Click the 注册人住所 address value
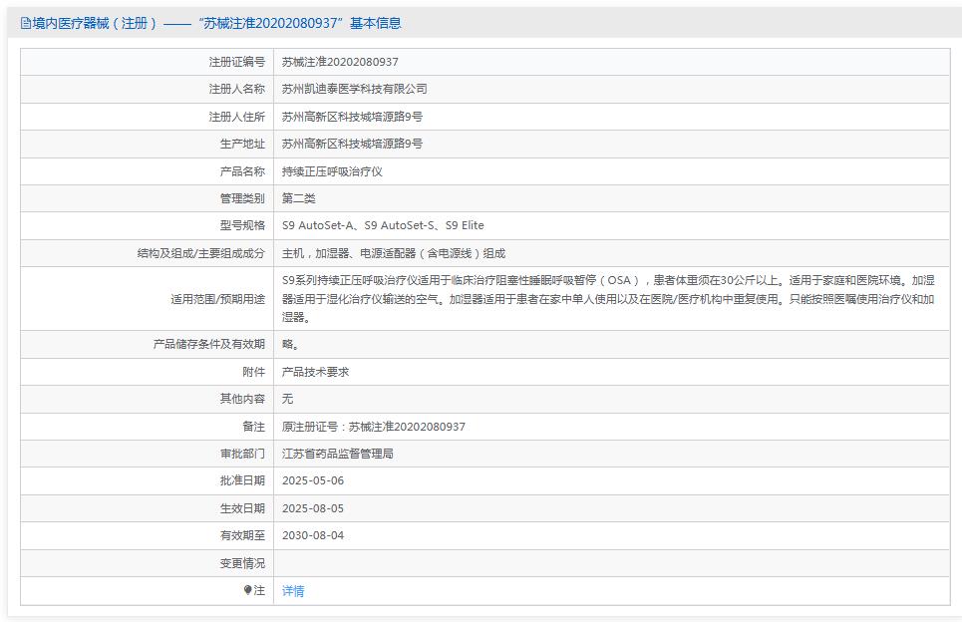 (x=352, y=117)
